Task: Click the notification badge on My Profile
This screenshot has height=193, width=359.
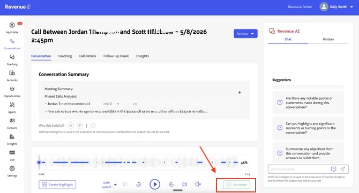Action: (x=20, y=24)
